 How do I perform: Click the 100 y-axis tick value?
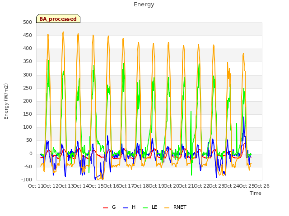[28, 127]
